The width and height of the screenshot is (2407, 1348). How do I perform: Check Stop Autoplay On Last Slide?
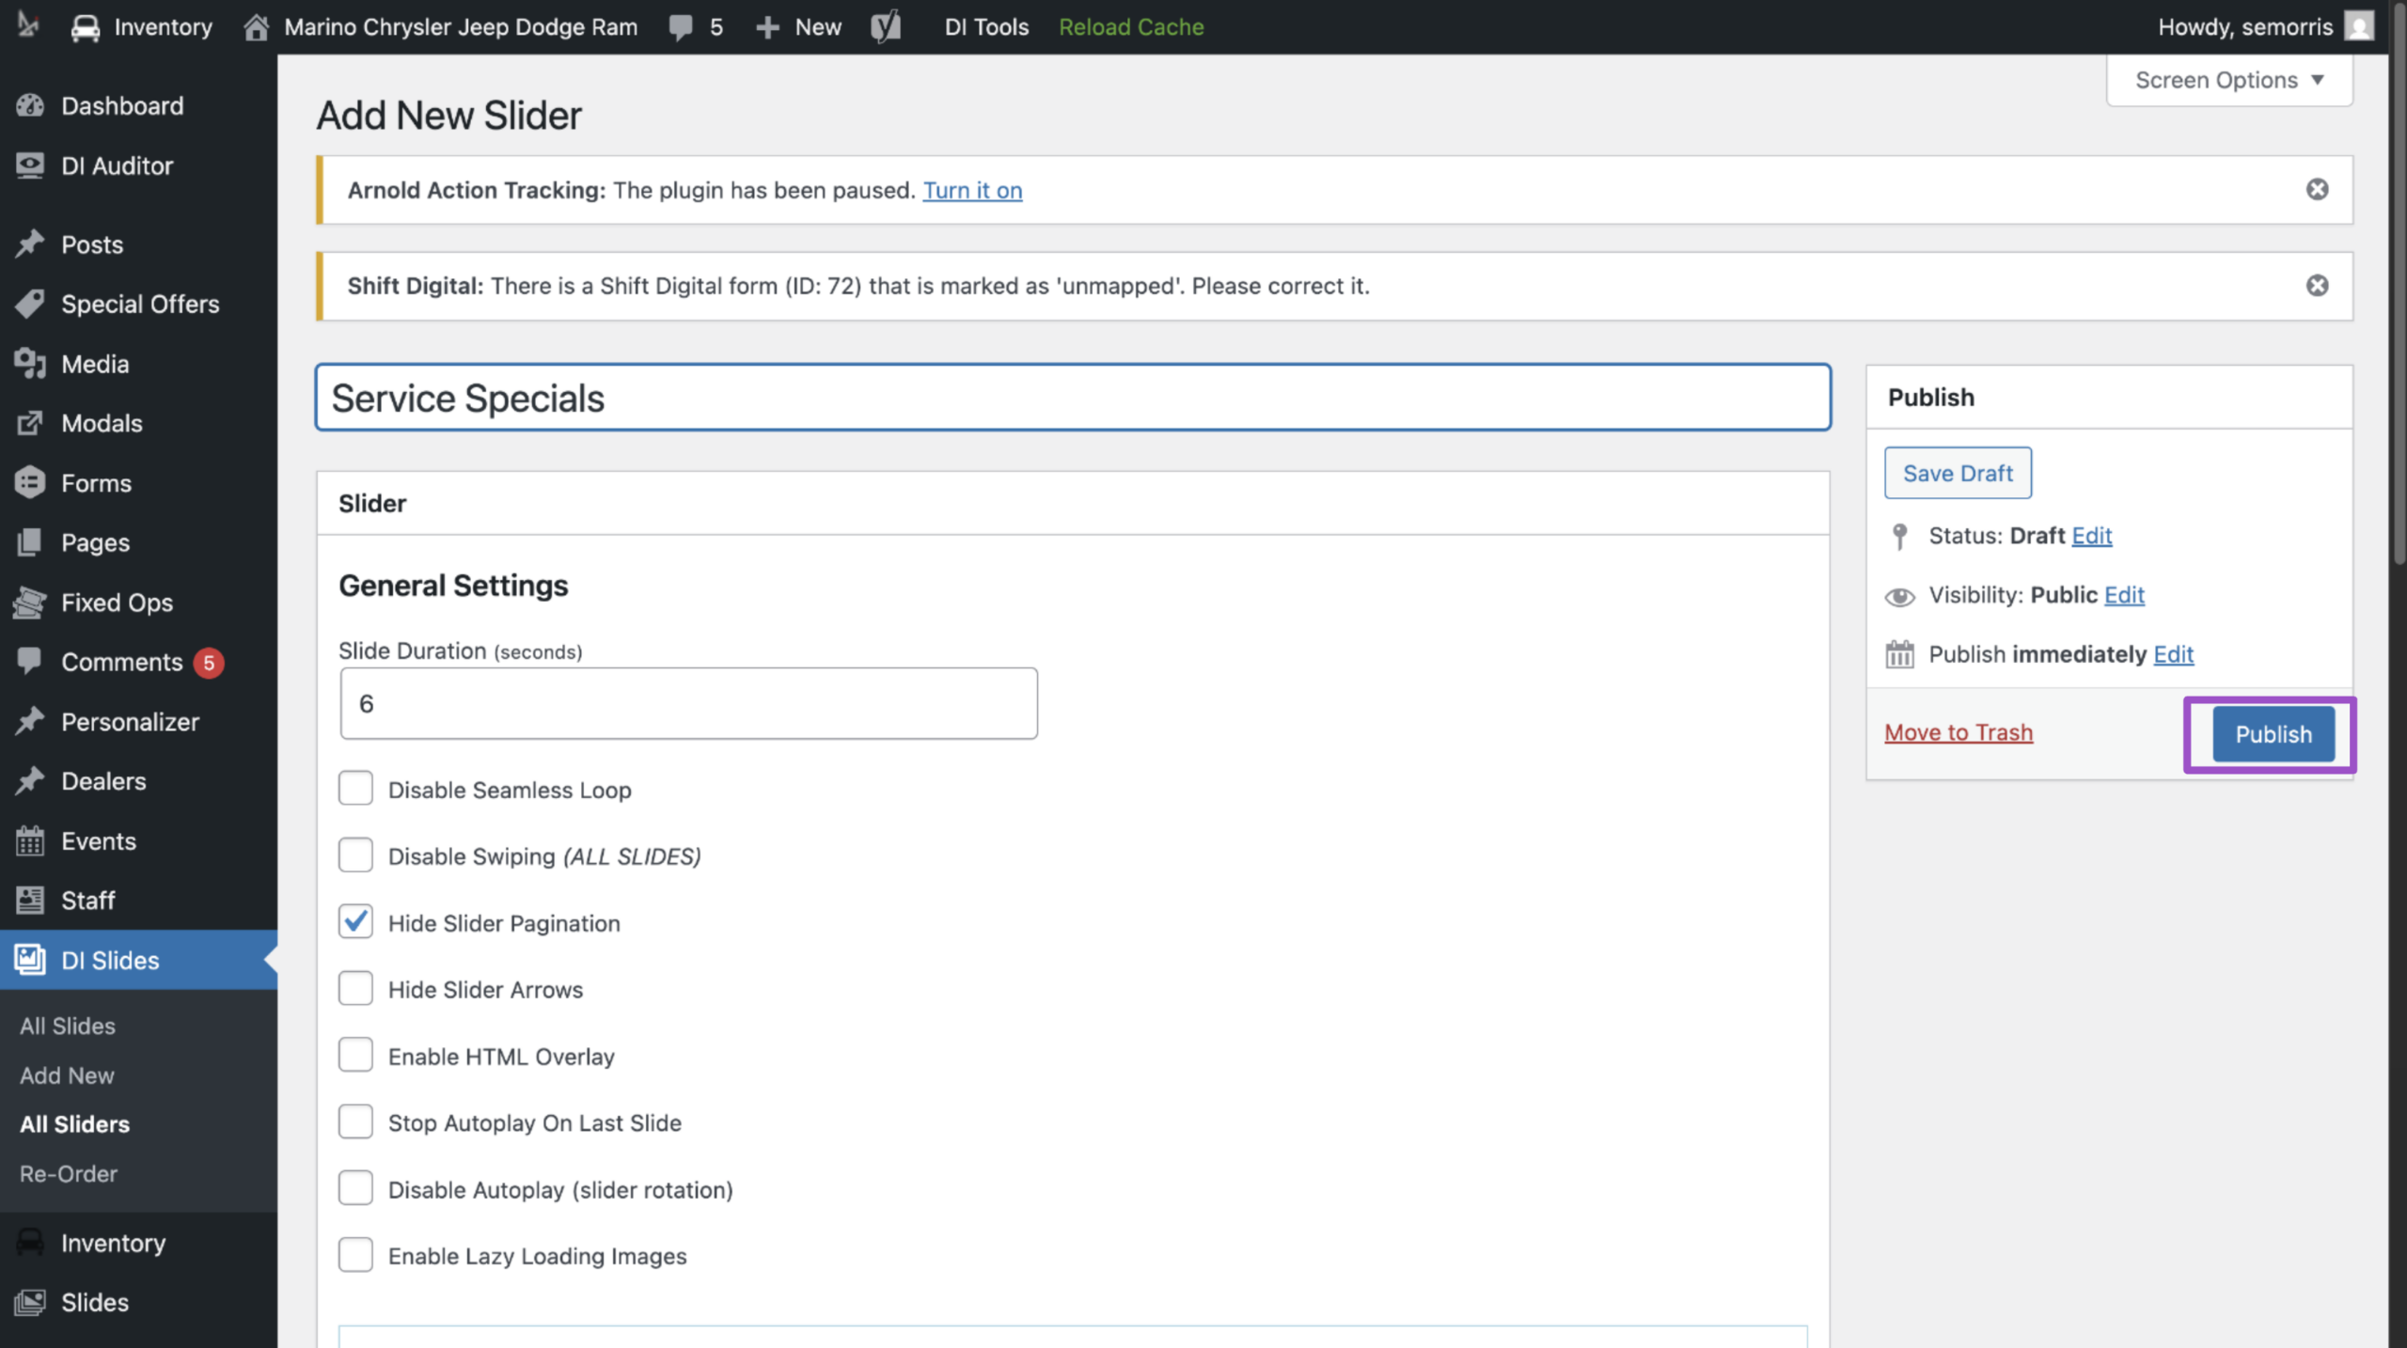pyautogui.click(x=355, y=1121)
